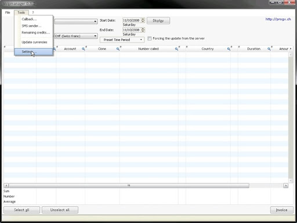
Task: Click the header arrow right of Amount column
Action: (291, 49)
